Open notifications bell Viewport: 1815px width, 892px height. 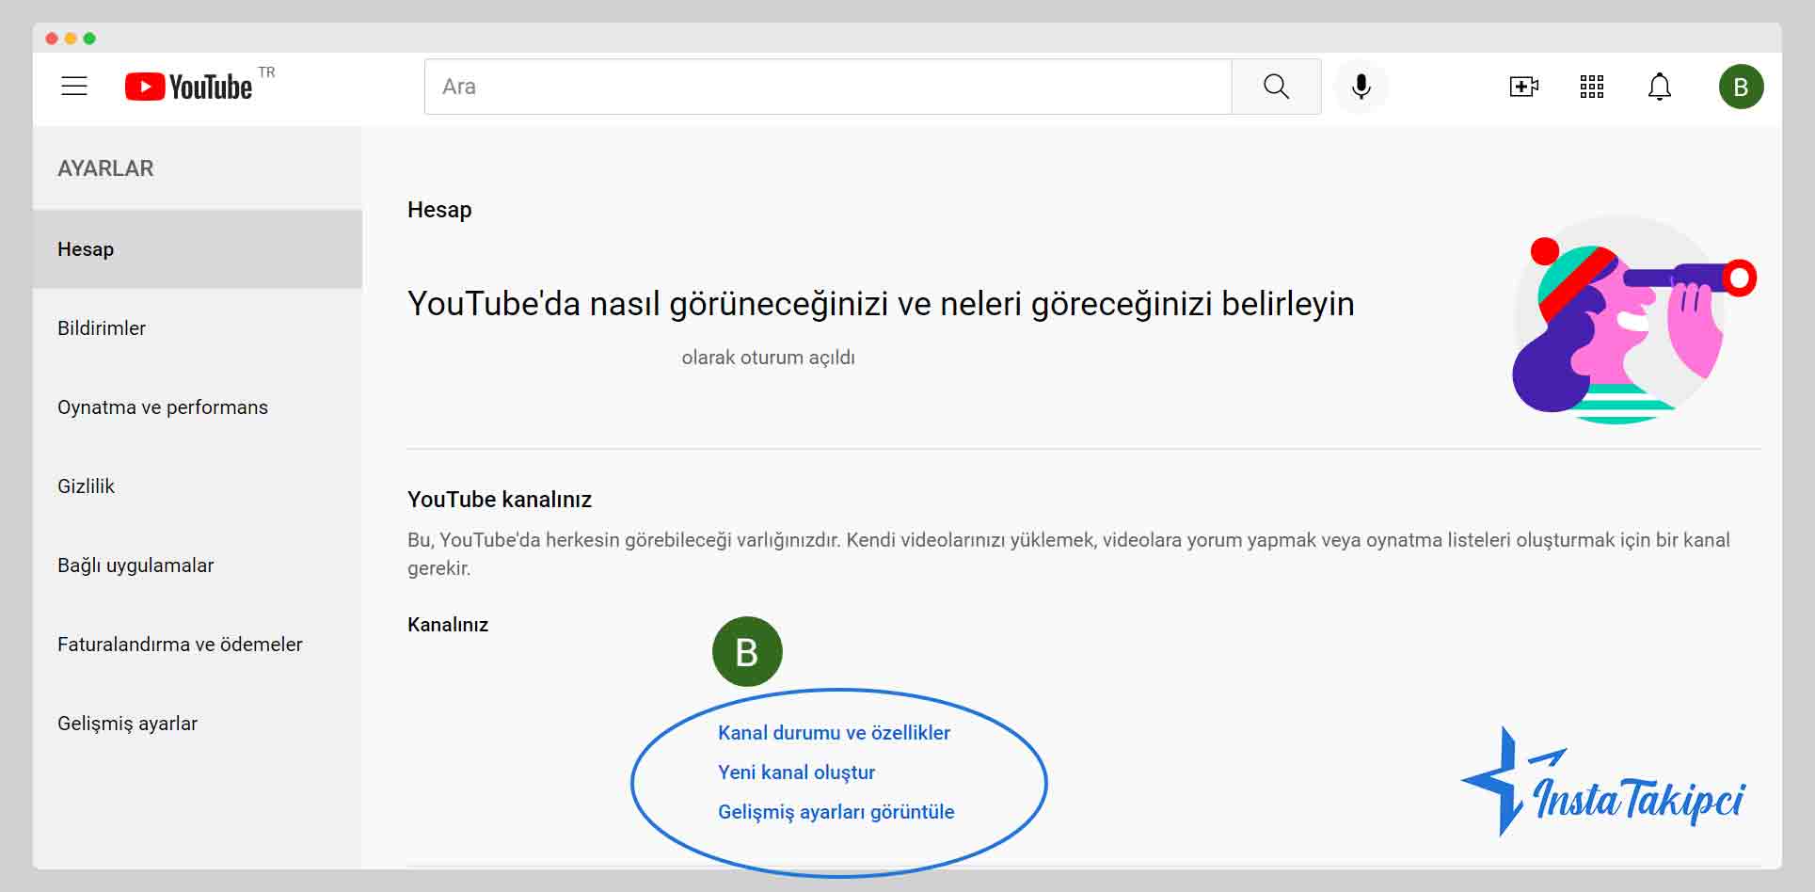click(1660, 87)
